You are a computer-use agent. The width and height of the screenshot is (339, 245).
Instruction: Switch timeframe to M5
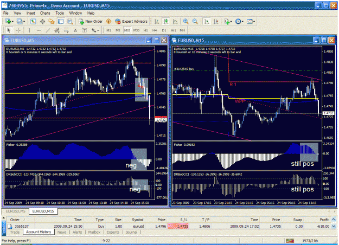click(x=118, y=30)
